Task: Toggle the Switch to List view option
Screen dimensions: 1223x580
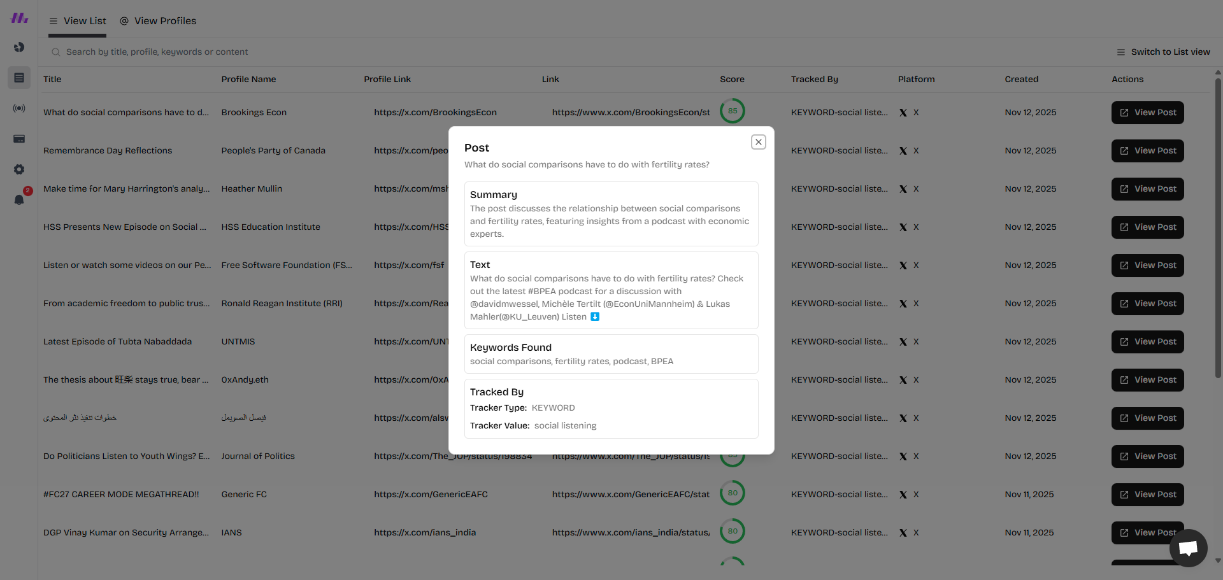Action: point(1164,52)
